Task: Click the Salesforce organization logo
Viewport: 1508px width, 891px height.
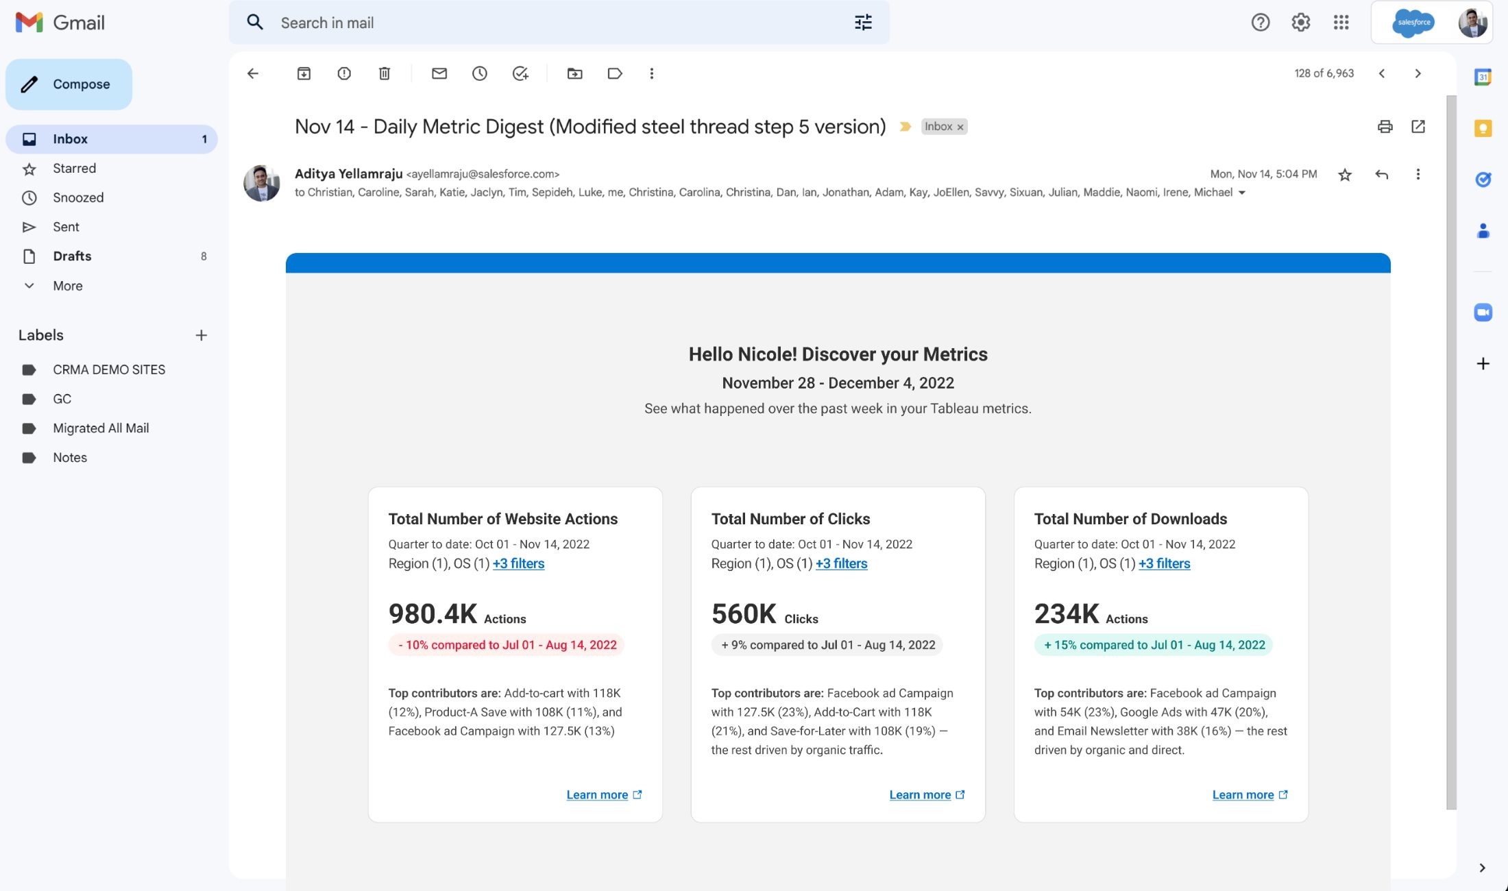Action: click(1413, 23)
